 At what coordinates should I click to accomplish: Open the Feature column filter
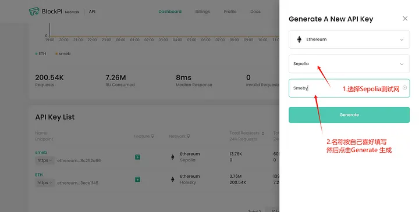[x=152, y=136]
